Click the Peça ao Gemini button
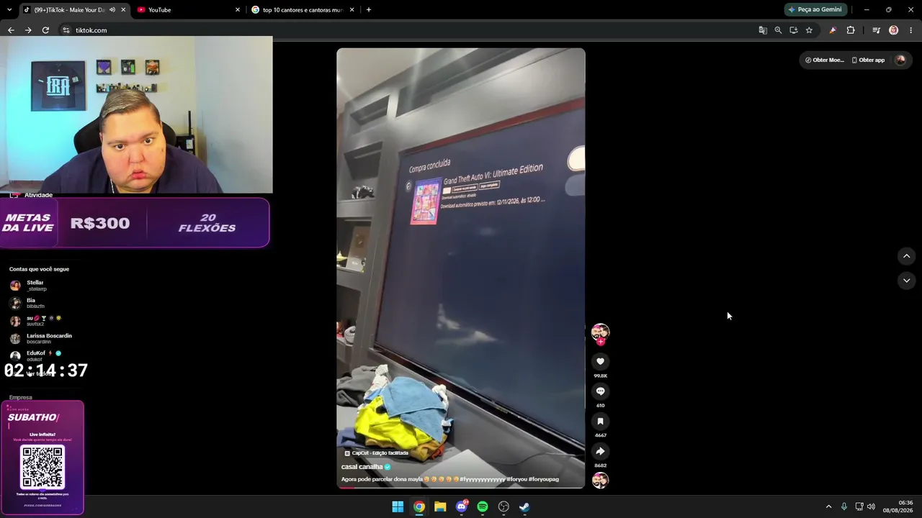This screenshot has height=518, width=922. pos(815,10)
